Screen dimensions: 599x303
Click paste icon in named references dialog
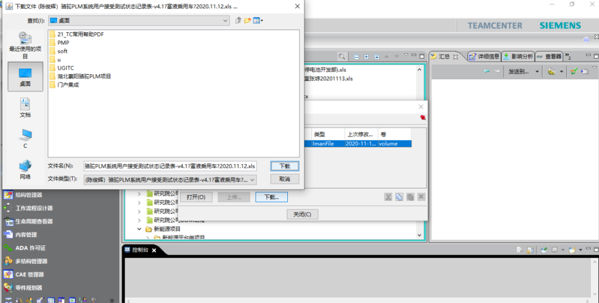pyautogui.click(x=410, y=197)
